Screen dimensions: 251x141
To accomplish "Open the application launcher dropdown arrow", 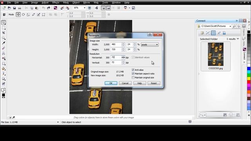I will (x=129, y=8).
